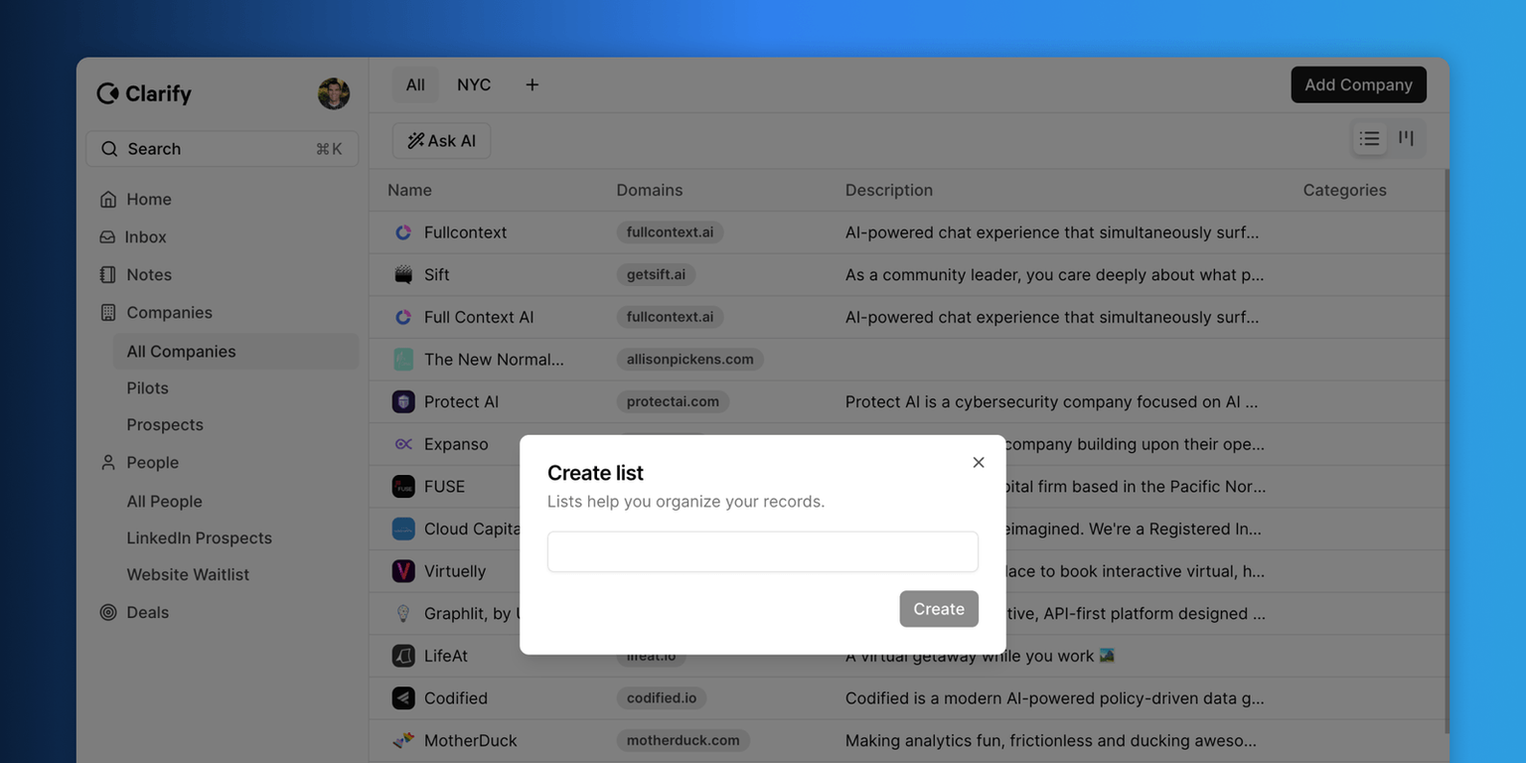Click the Codified logo icon
This screenshot has width=1526, height=763.
(403, 698)
